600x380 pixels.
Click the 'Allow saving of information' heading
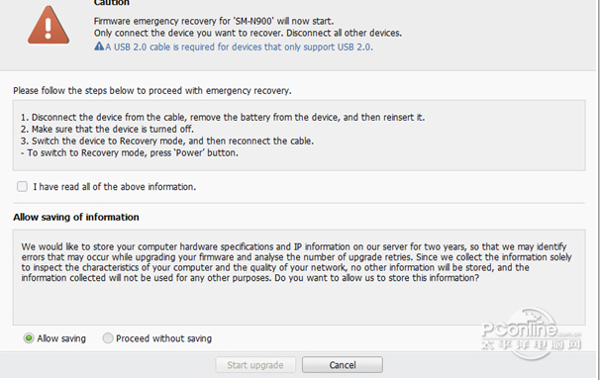(x=76, y=217)
